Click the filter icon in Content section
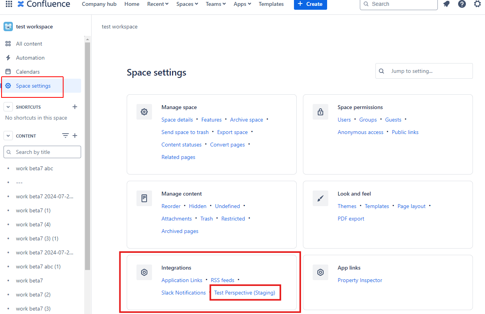 65,136
